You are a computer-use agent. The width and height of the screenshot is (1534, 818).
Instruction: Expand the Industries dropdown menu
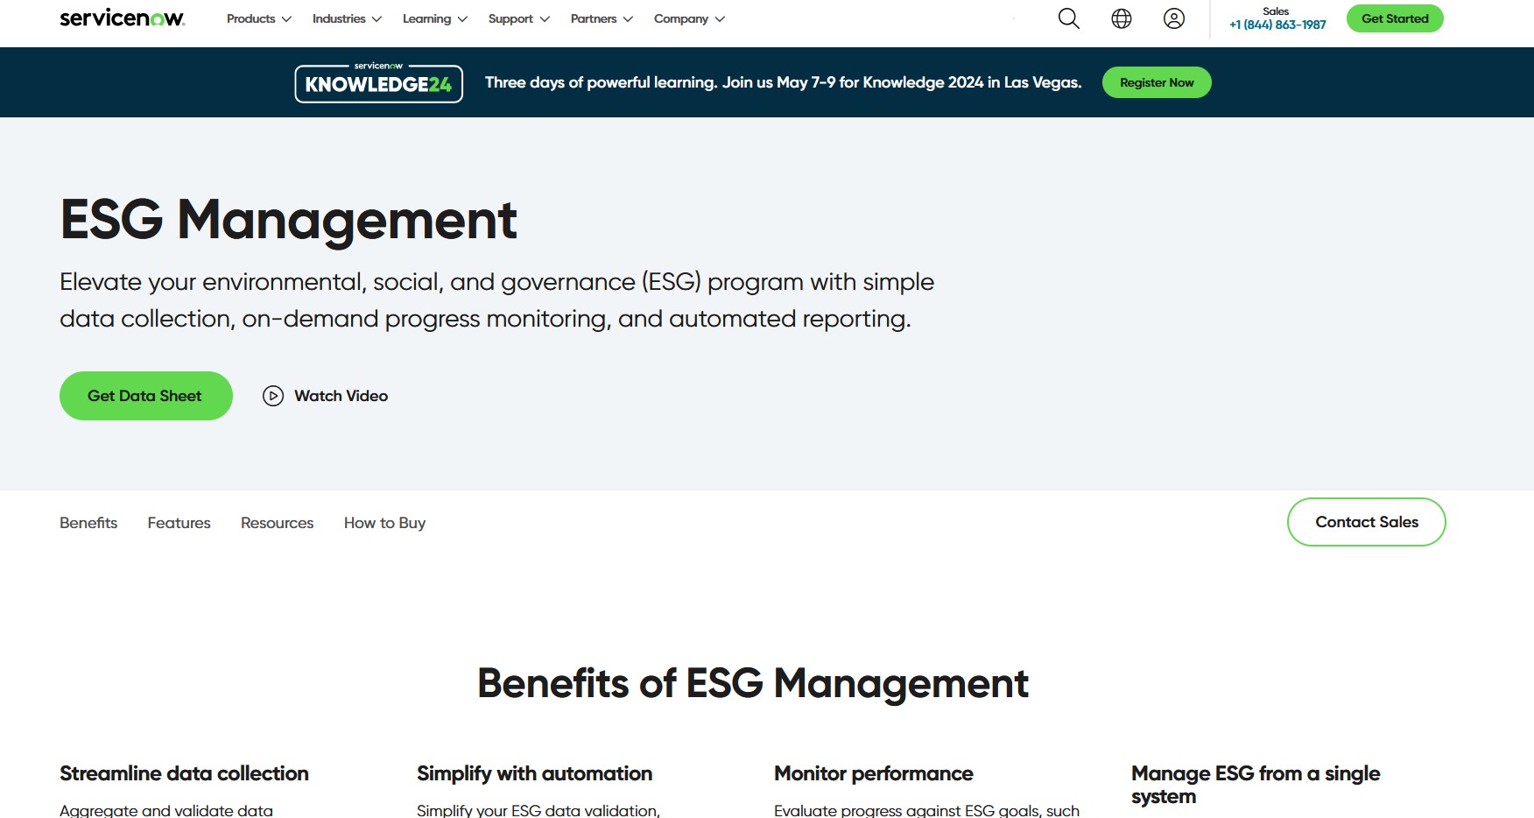click(x=347, y=18)
